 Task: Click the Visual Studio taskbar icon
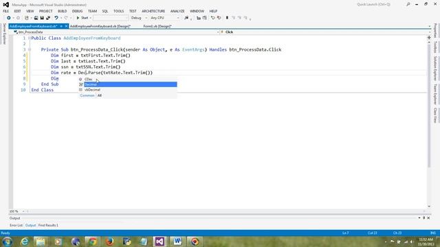coord(159,242)
